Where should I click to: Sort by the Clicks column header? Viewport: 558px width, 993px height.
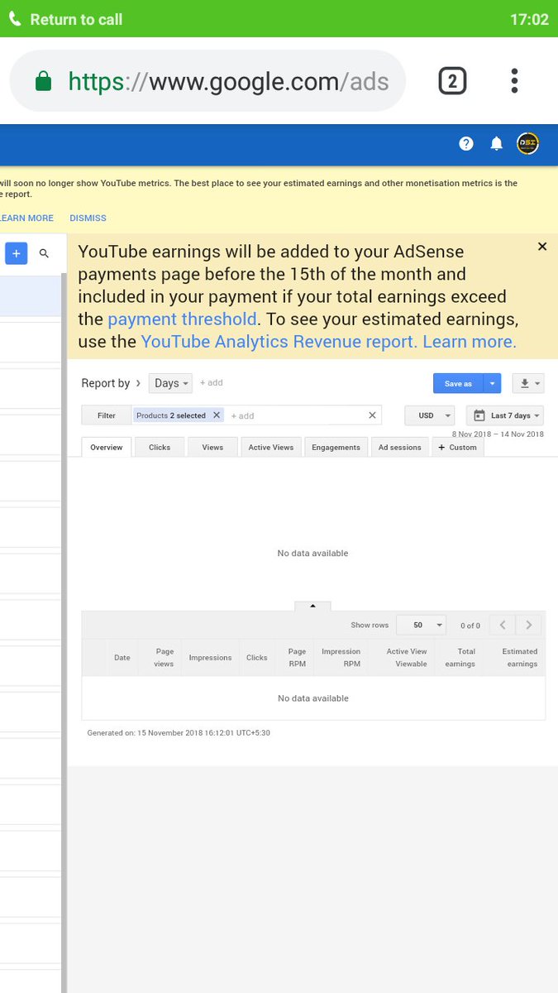coord(257,658)
